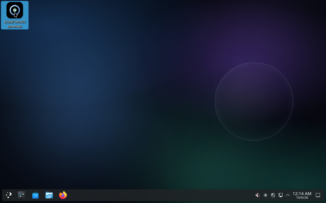Expand the hidden system tray icons

coord(288,195)
